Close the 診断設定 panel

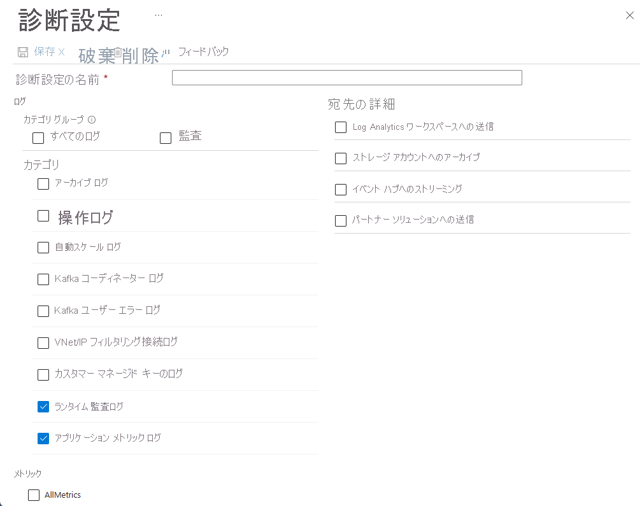coord(629,16)
